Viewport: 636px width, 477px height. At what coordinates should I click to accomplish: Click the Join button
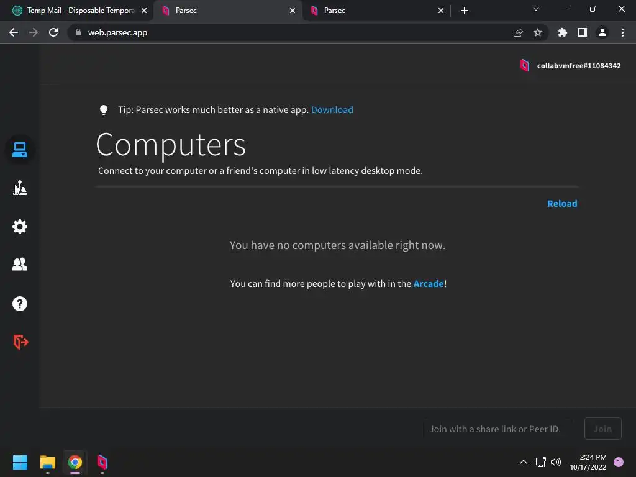[x=602, y=429]
